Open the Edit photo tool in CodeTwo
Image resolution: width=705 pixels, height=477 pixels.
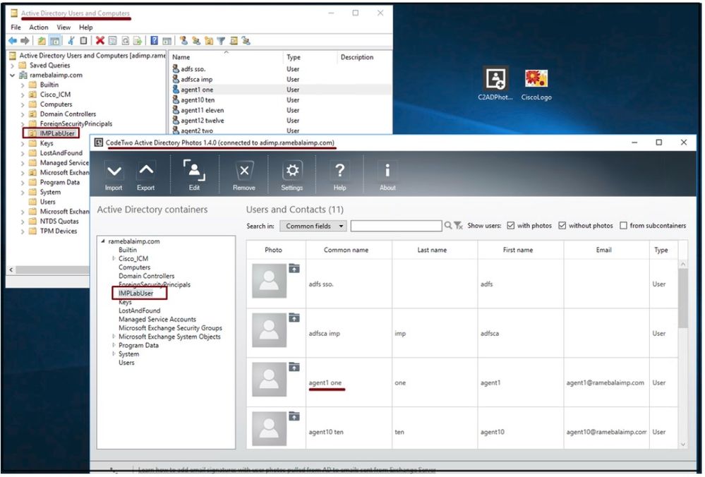coord(194,176)
